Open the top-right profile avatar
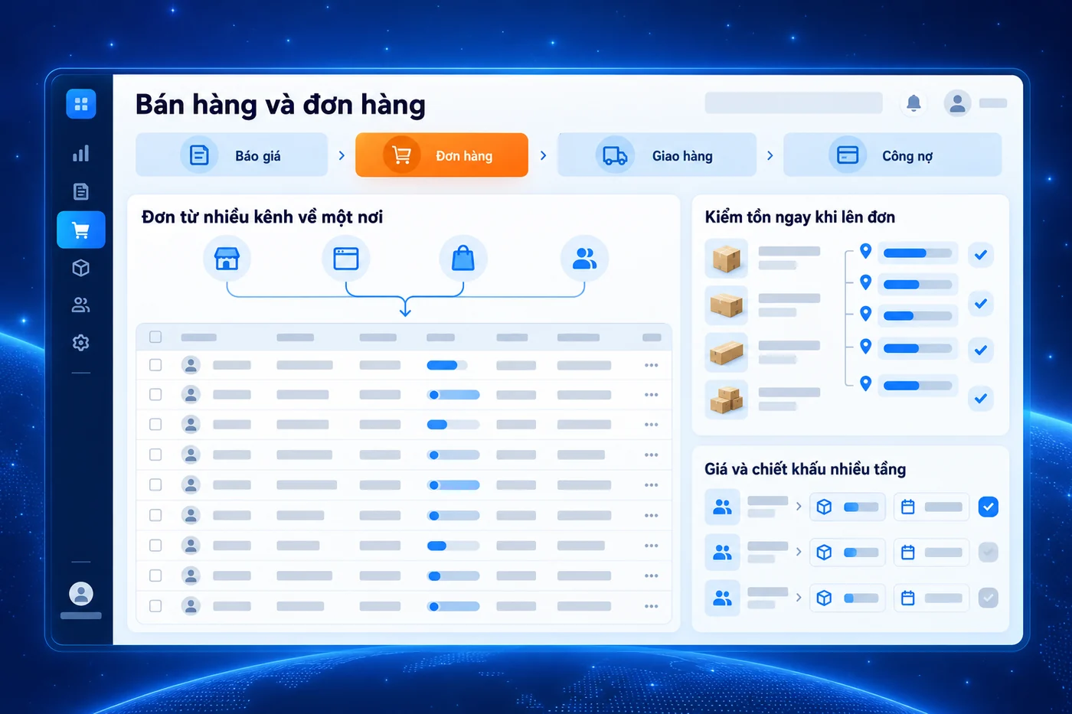Viewport: 1072px width, 714px height. (957, 103)
